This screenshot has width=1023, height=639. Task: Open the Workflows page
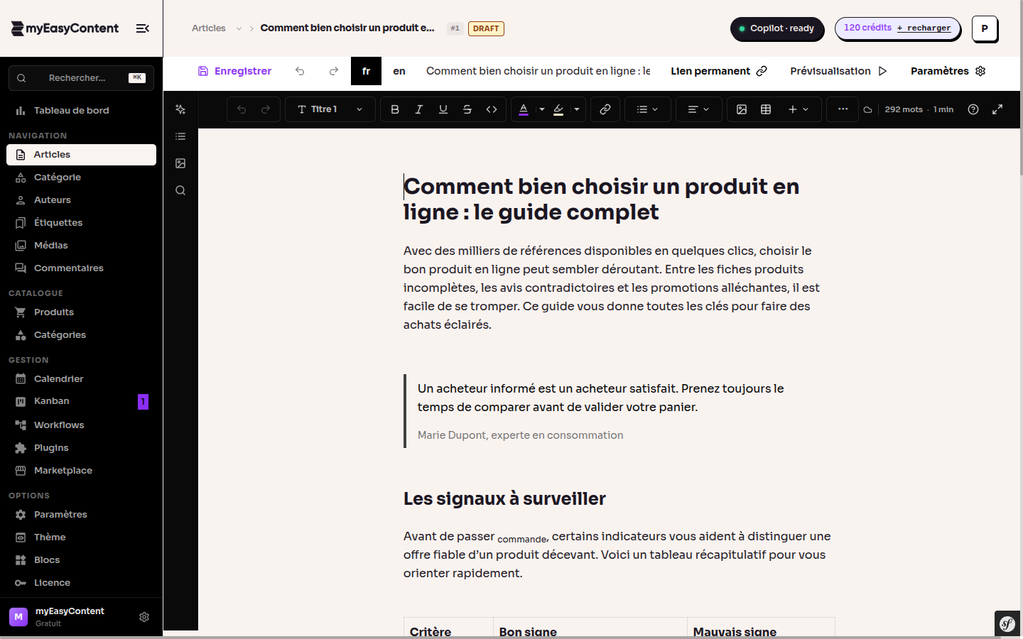[x=81, y=425]
